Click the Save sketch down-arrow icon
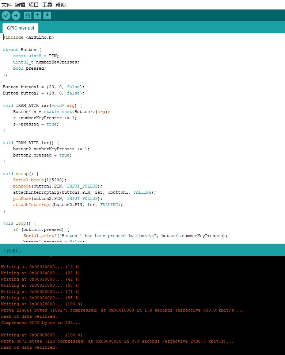Image resolution: width=285 pixels, height=355 pixels. pos(47,15)
